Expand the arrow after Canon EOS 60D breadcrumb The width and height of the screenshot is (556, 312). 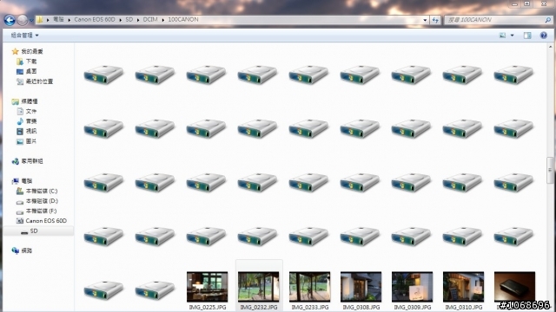[121, 20]
